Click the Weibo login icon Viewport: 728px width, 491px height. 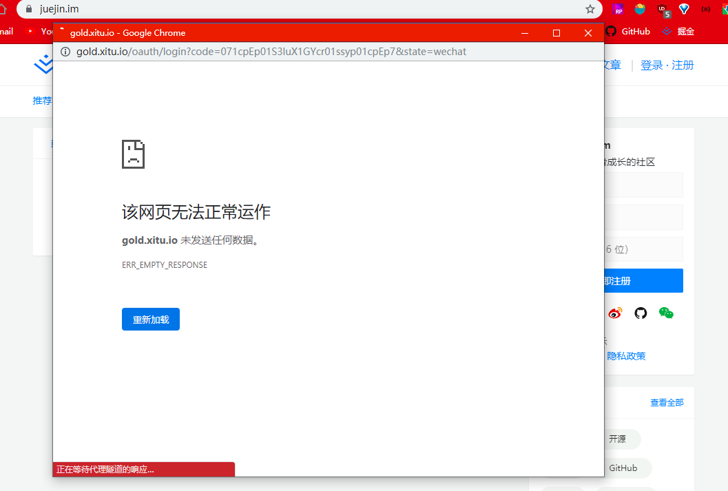pos(615,313)
